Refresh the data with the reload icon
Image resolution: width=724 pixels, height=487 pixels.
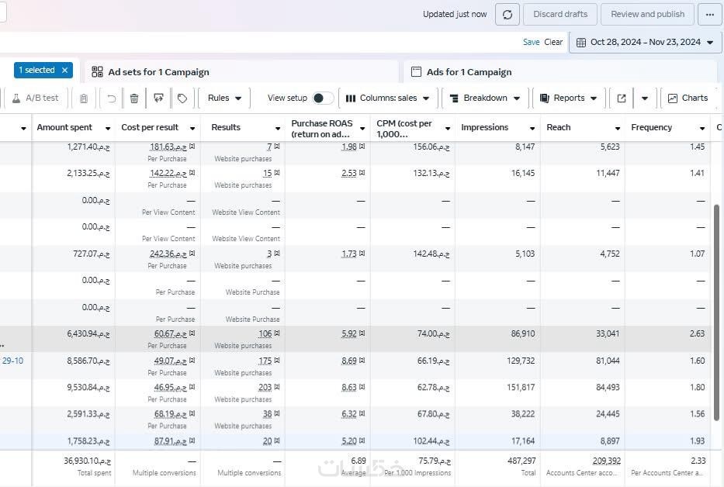(x=507, y=14)
